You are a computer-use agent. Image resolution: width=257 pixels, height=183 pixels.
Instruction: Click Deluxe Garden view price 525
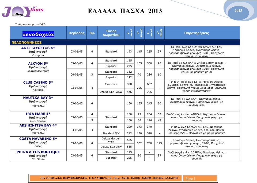tap(129, 140)
